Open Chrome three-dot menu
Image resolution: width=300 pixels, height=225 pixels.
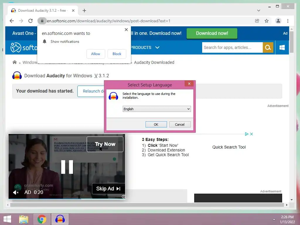(x=288, y=21)
